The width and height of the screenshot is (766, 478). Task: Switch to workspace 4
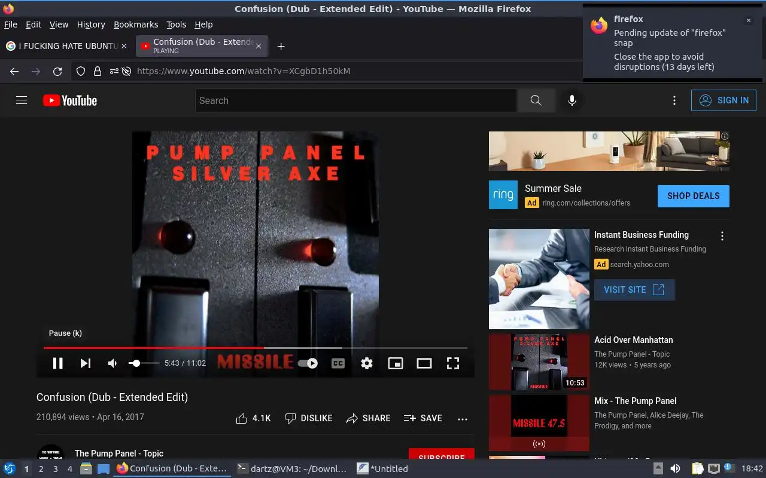[x=69, y=469]
